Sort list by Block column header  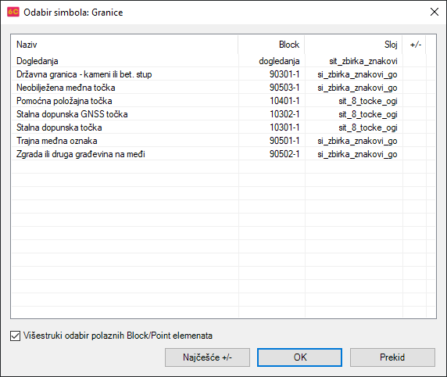271,45
